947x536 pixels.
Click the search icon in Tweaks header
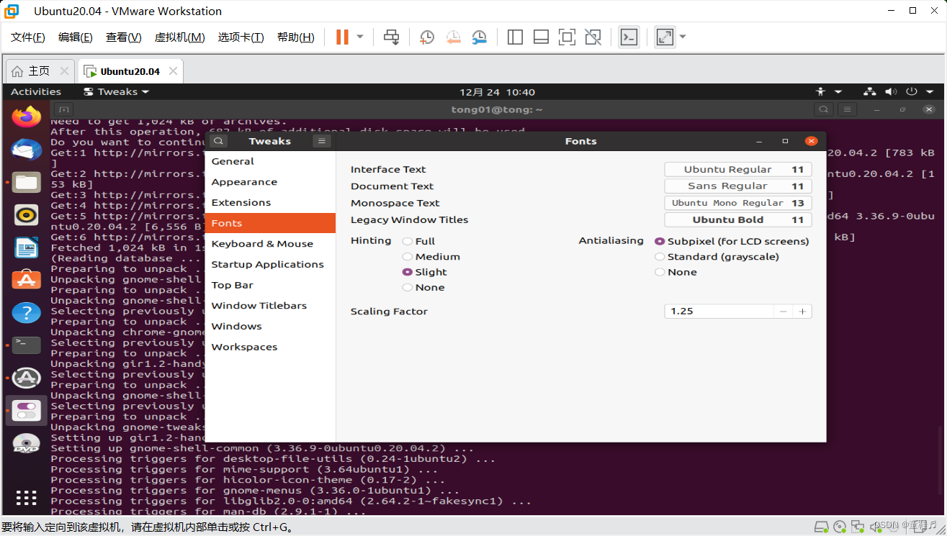tap(219, 141)
